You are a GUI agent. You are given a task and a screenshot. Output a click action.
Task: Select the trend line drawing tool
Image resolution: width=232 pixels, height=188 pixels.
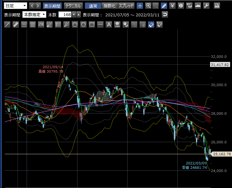tap(8, 25)
